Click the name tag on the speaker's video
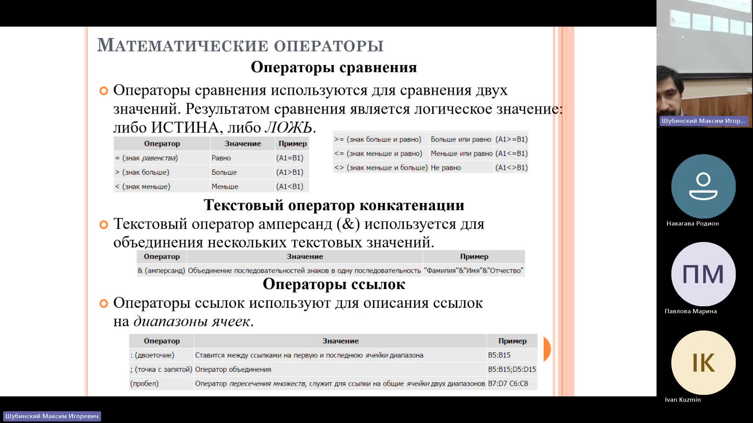Image resolution: width=753 pixels, height=423 pixels. (x=704, y=121)
